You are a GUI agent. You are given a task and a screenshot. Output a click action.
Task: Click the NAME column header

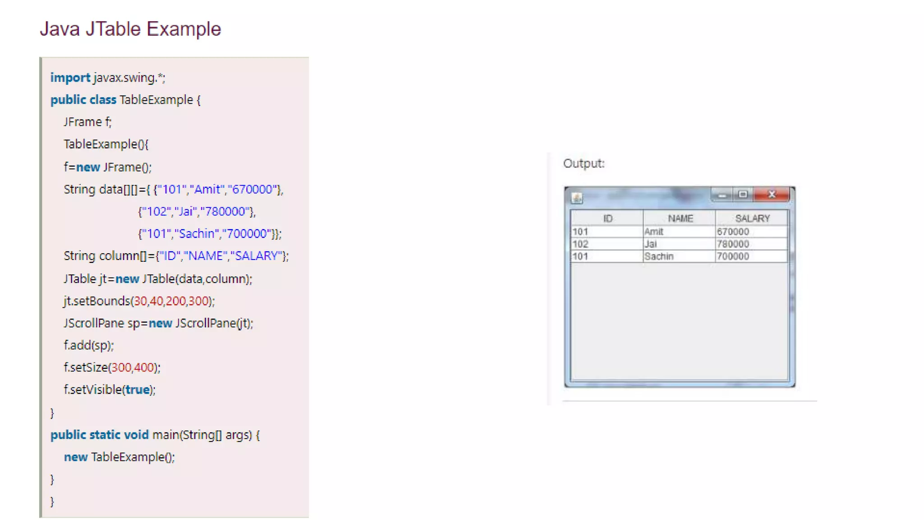680,218
